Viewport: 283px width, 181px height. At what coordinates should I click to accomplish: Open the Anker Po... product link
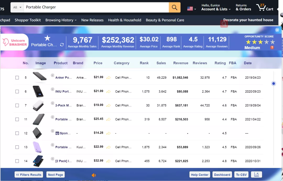[x=63, y=78]
